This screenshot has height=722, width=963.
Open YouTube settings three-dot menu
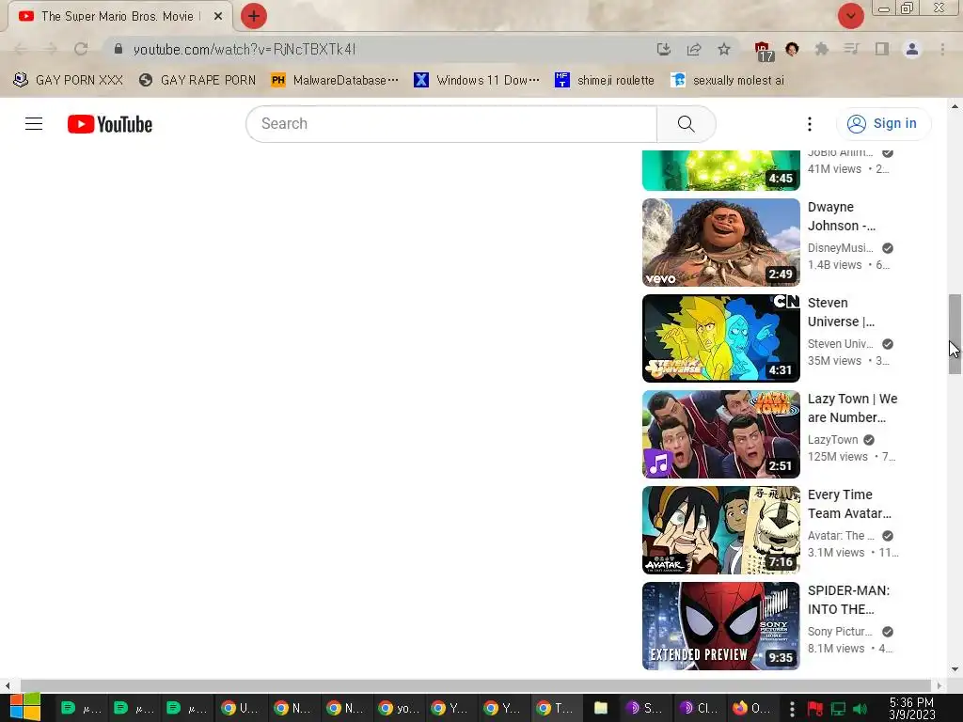tap(810, 124)
